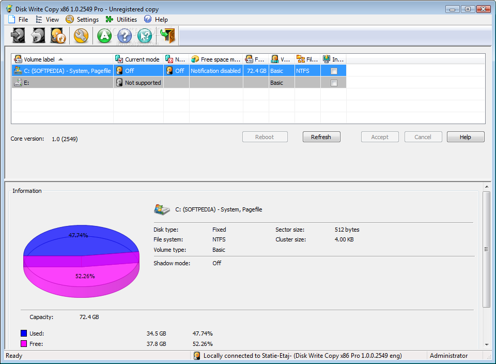Click the '34.5 GB' used space value
The image size is (496, 364).
pyautogui.click(x=156, y=333)
